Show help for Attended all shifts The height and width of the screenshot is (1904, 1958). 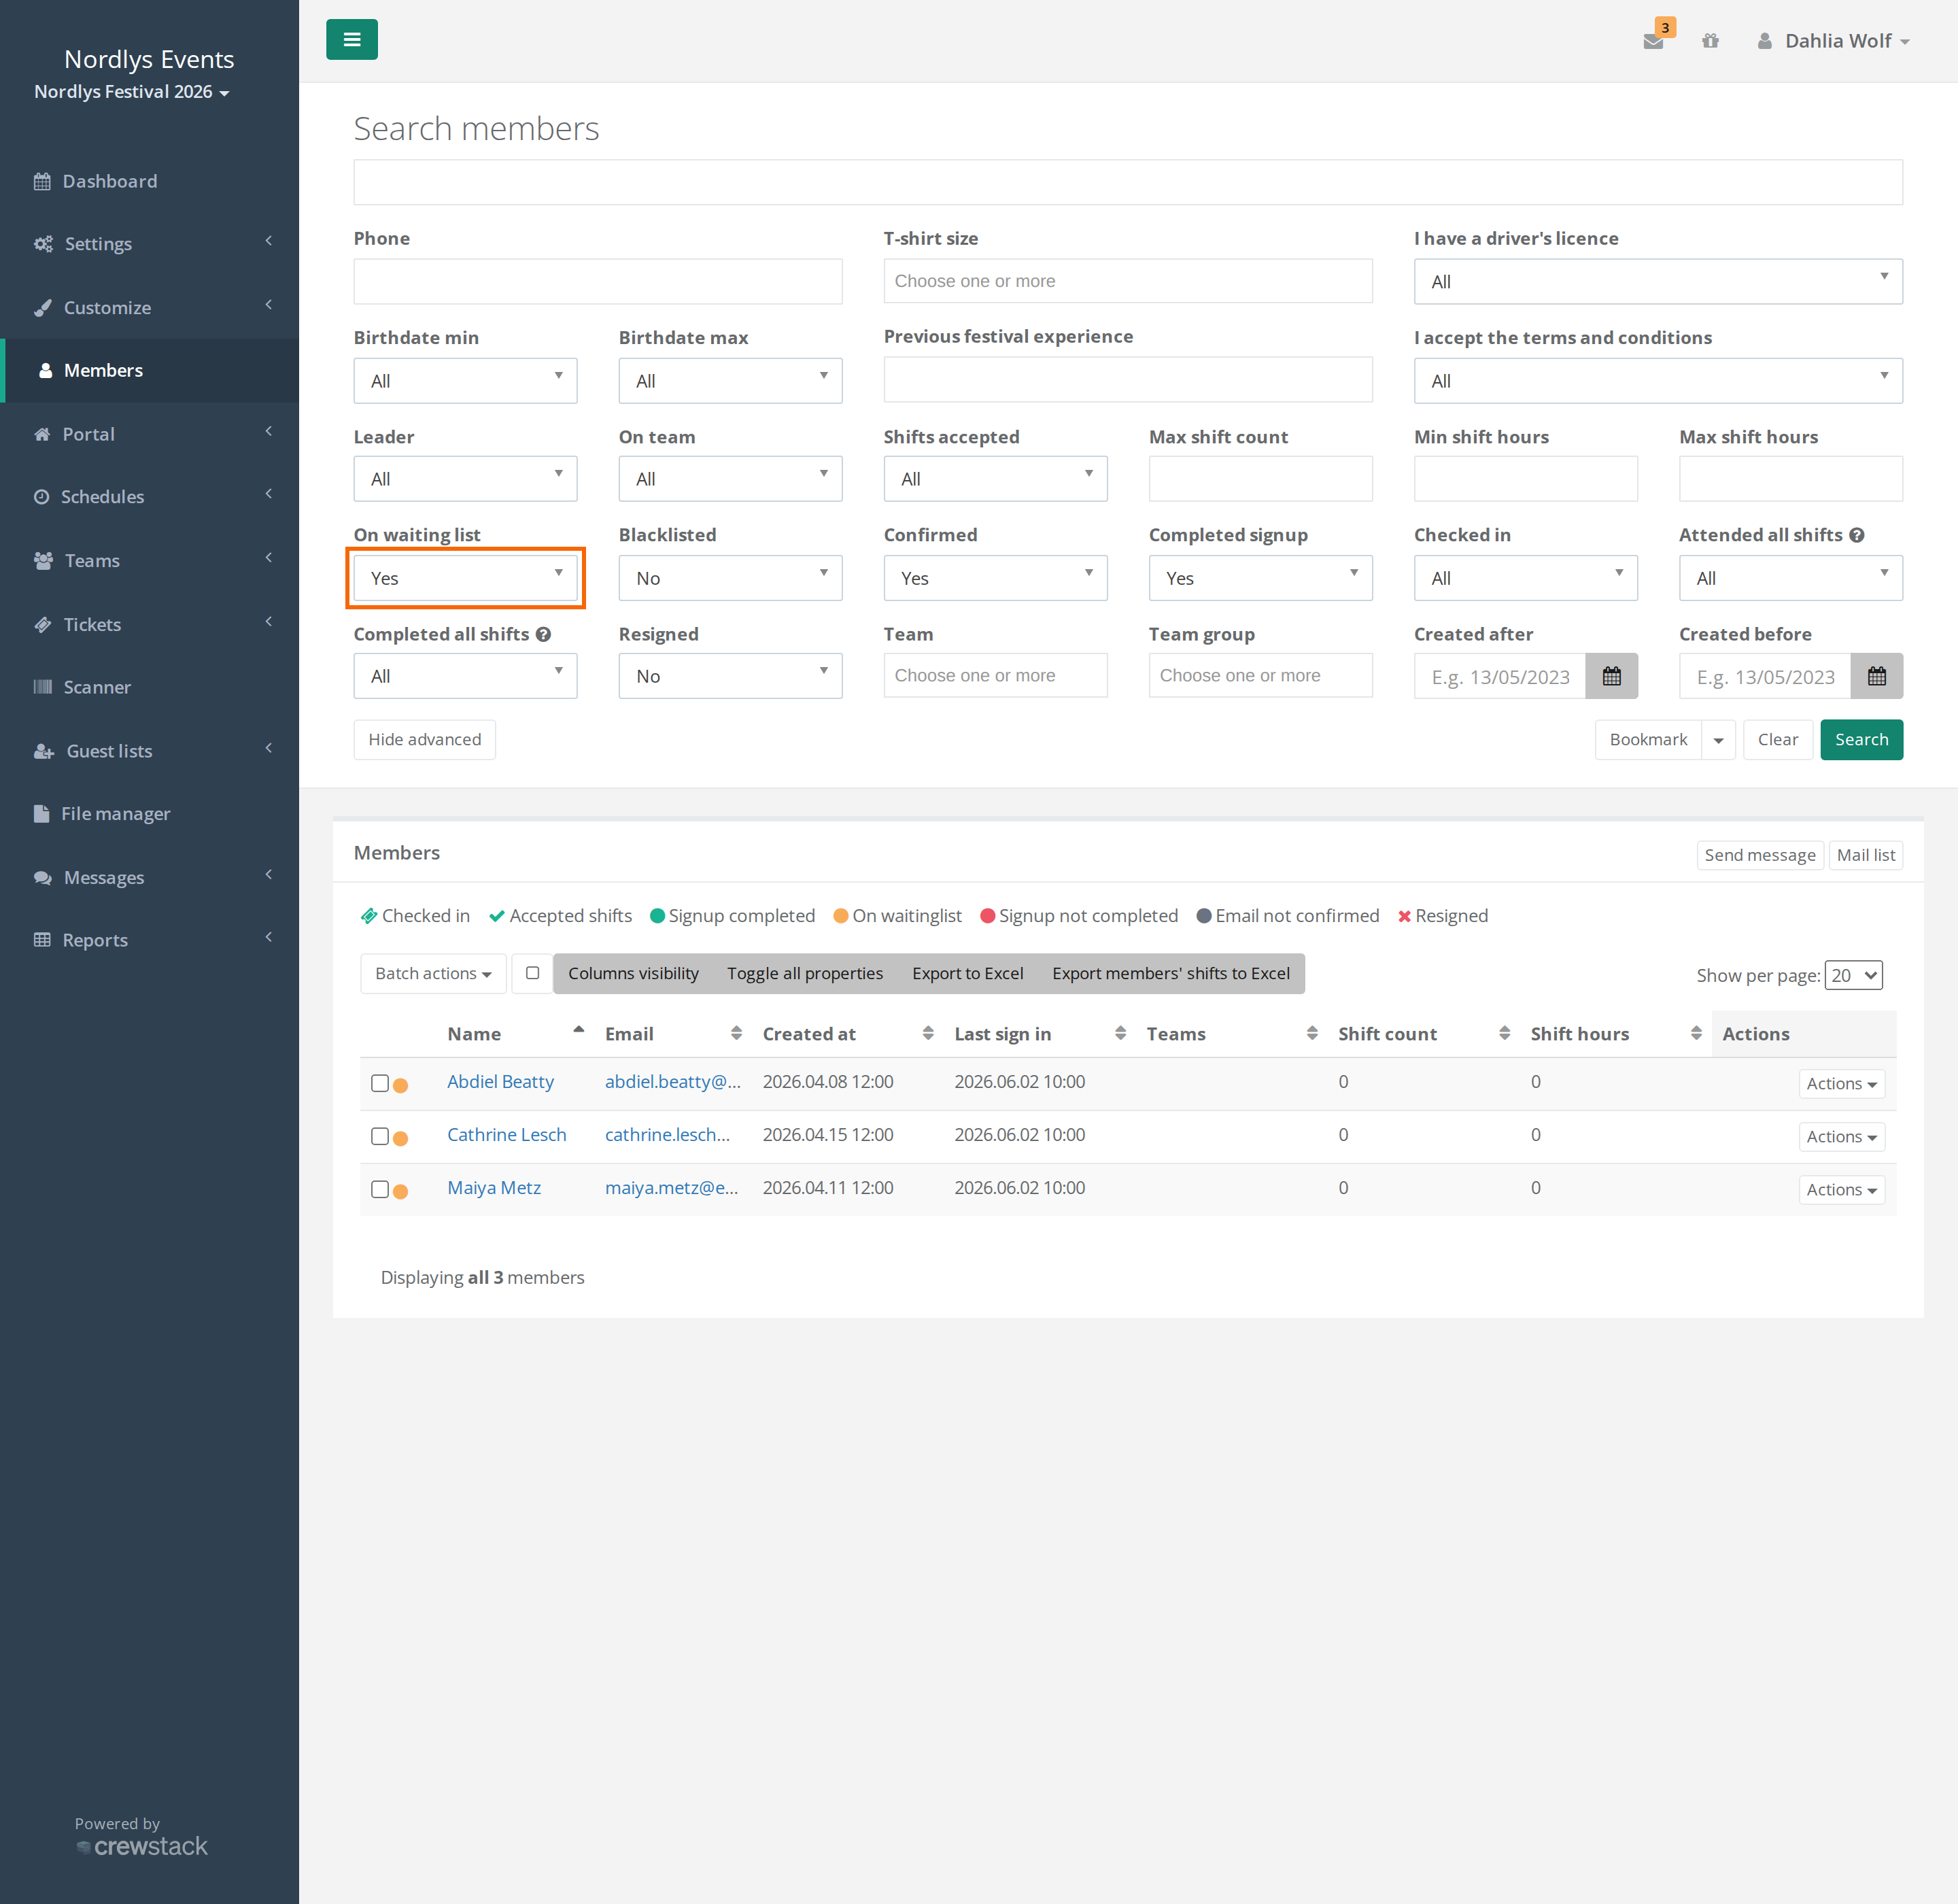point(1857,535)
